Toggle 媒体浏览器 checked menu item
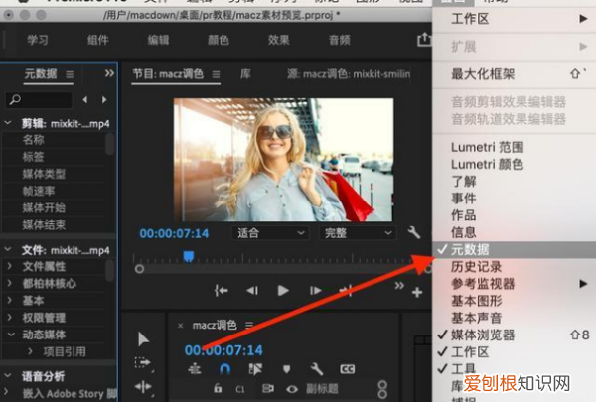This screenshot has width=596, height=402. tap(514, 335)
